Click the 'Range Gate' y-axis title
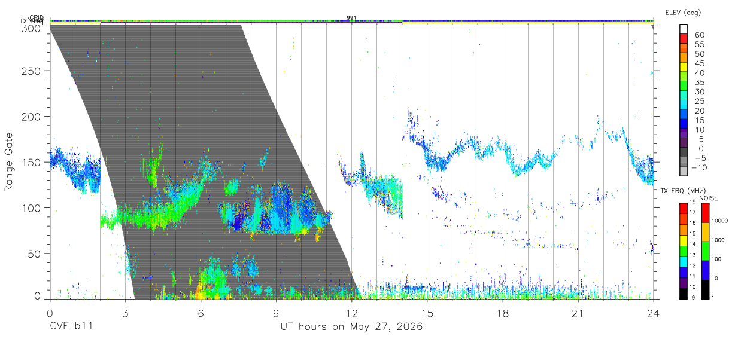Viewport: 735px width, 339px height. coord(10,161)
